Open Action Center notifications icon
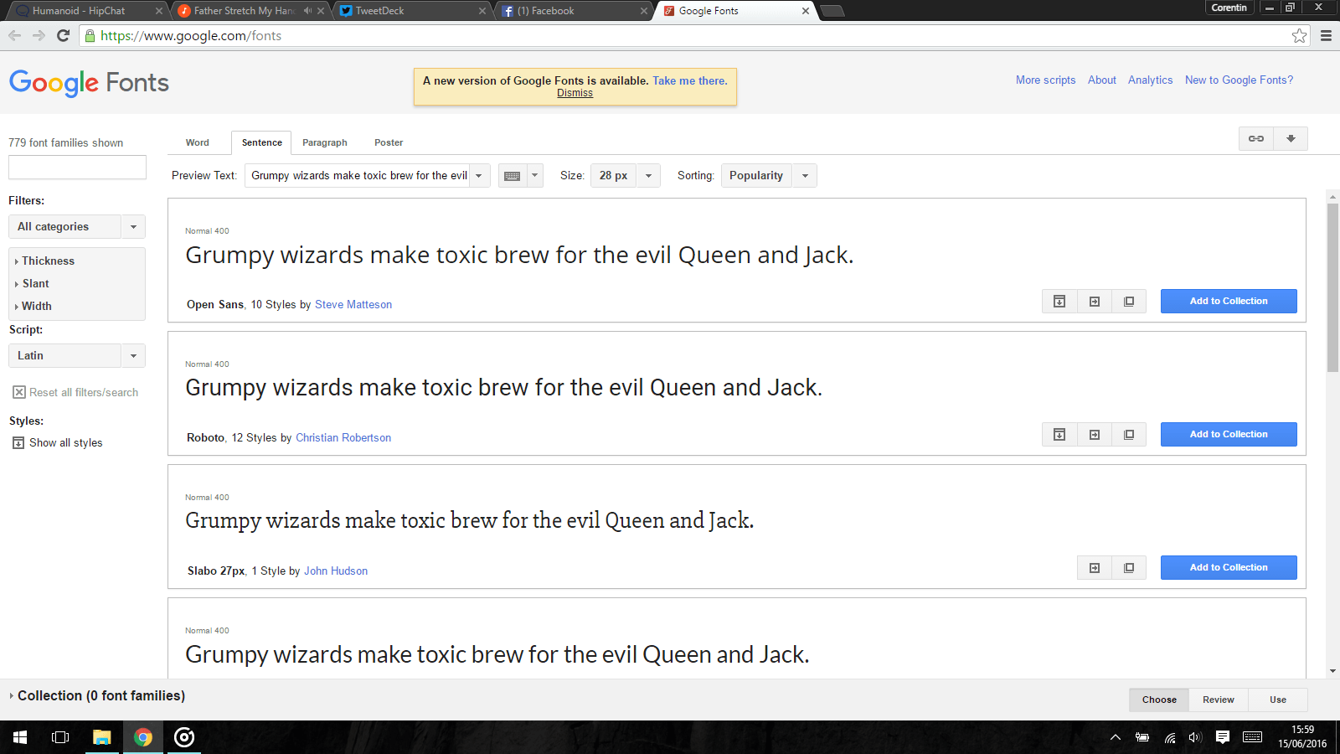Screen dimensions: 1340x754 (1223, 737)
